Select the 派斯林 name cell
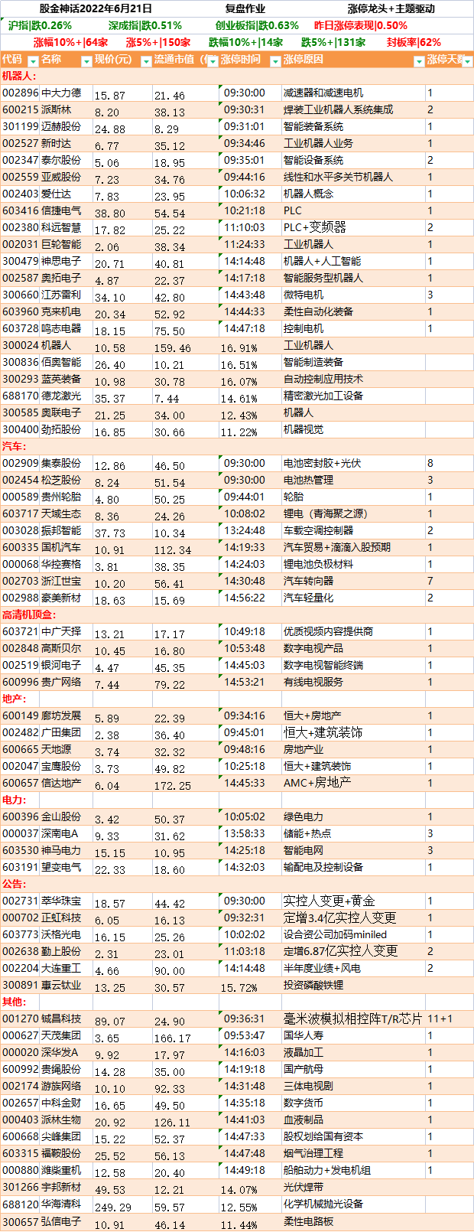Image resolution: width=474 pixels, height=1232 pixels. pyautogui.click(x=66, y=109)
